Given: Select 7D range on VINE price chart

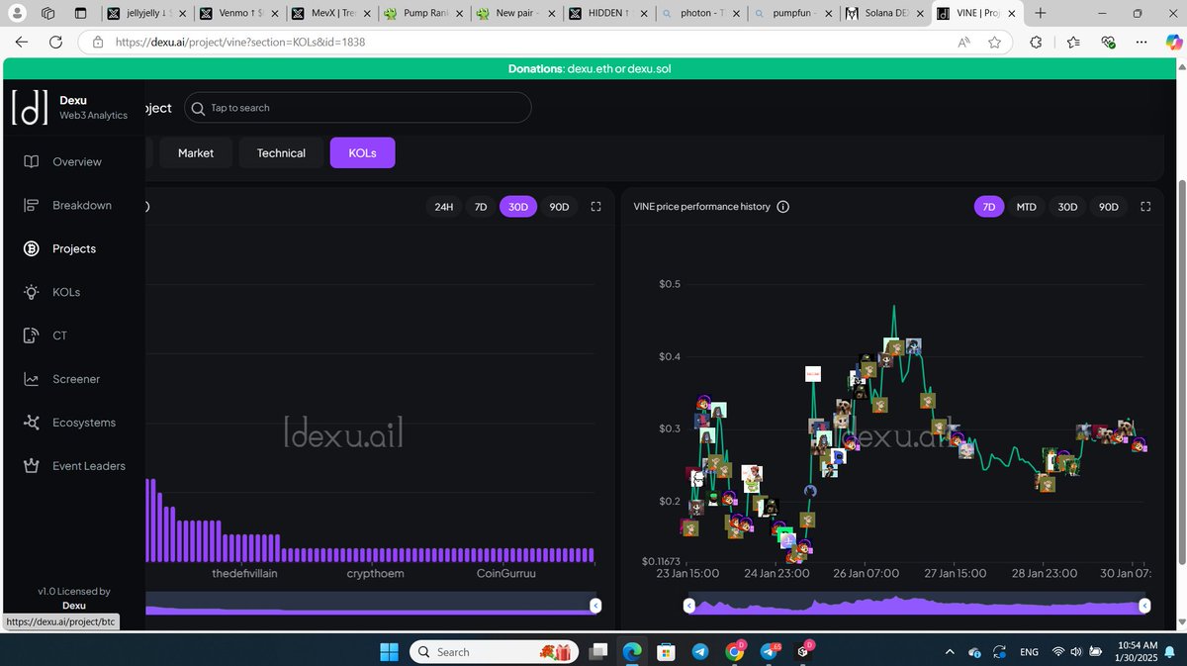Looking at the screenshot, I should click(x=989, y=207).
